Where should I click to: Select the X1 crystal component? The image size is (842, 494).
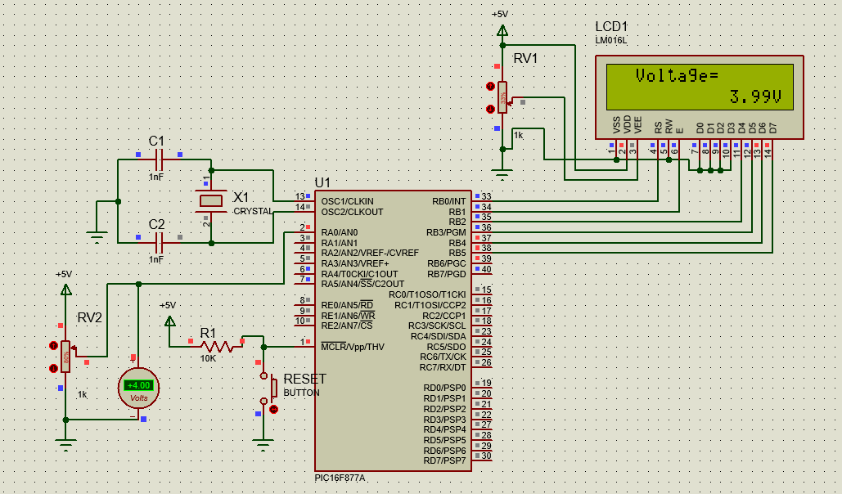pos(211,200)
